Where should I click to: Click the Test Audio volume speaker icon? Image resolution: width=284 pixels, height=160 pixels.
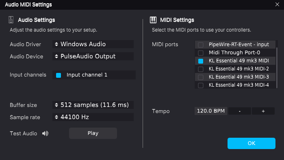pos(45,133)
